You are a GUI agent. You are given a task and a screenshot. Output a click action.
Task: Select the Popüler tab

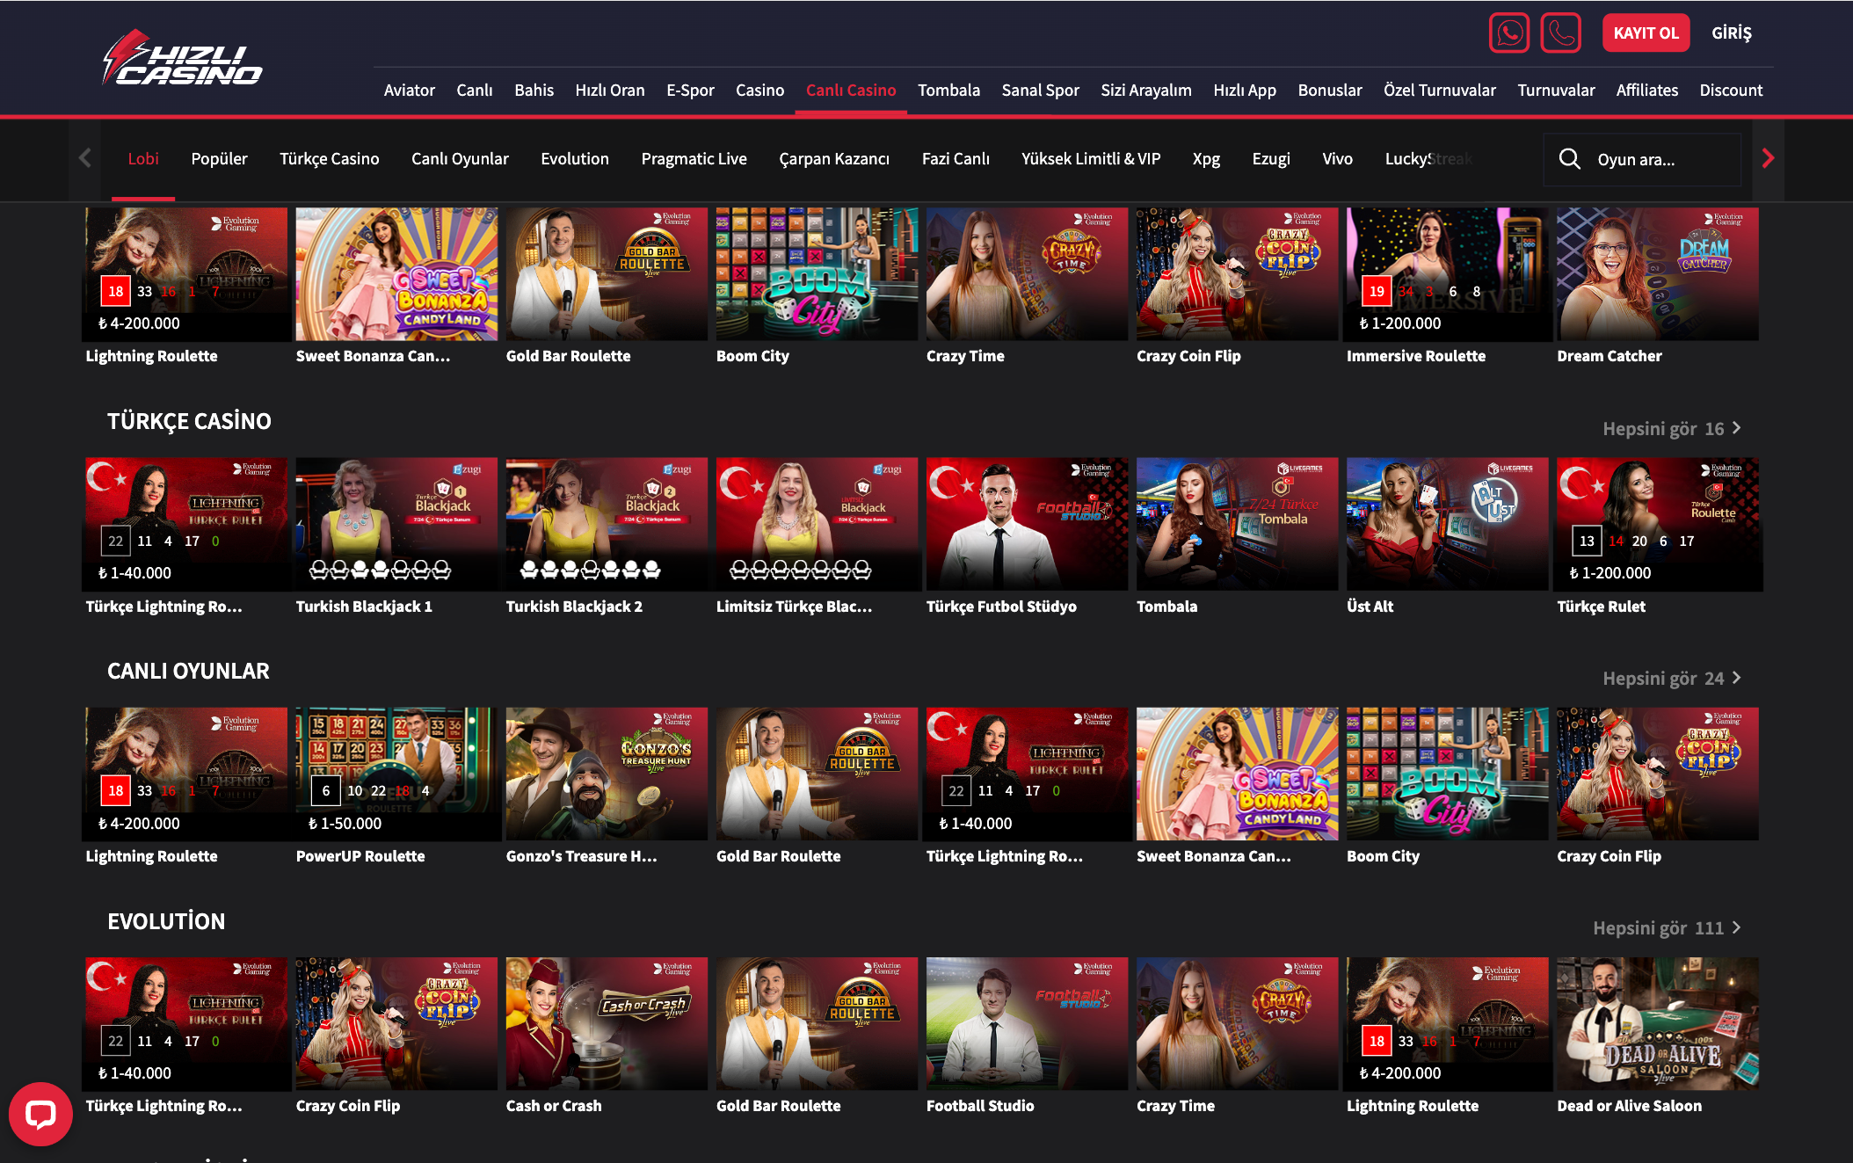[x=219, y=159]
